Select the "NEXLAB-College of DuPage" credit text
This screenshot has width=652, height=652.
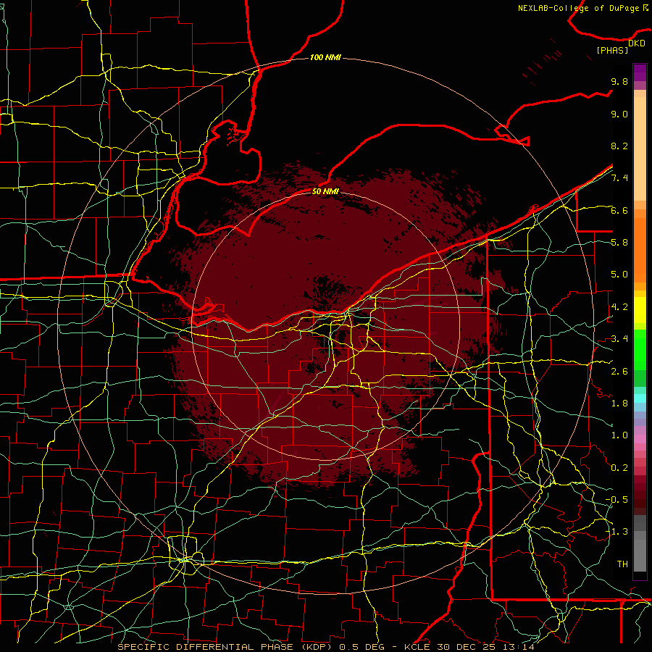[578, 8]
